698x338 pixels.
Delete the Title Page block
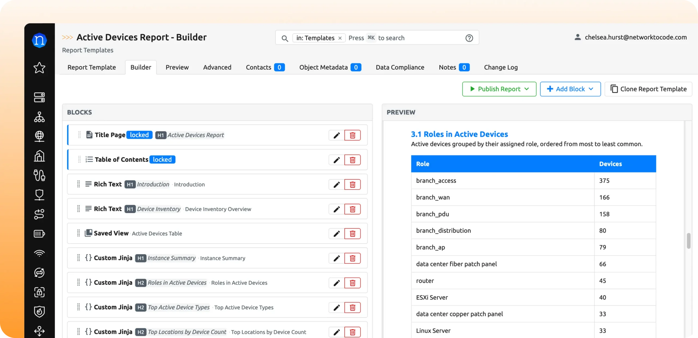point(353,135)
